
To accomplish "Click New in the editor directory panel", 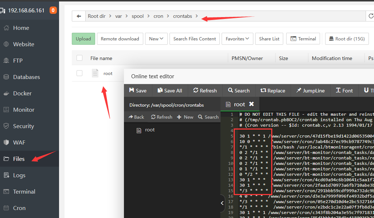I will (185, 117).
